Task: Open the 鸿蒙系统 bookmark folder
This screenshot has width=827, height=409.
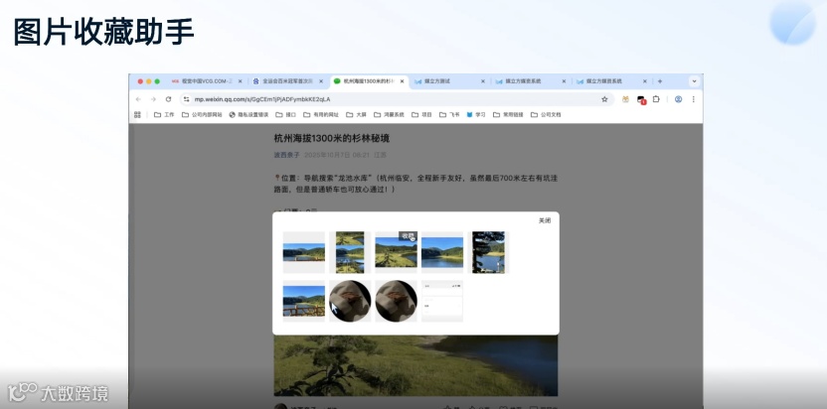Action: [x=390, y=114]
